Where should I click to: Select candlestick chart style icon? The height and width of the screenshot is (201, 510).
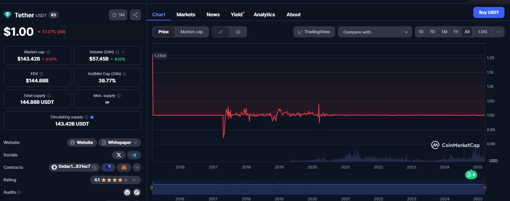tap(238, 32)
